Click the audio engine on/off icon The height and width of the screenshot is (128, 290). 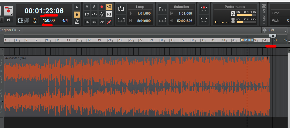click(20, 20)
